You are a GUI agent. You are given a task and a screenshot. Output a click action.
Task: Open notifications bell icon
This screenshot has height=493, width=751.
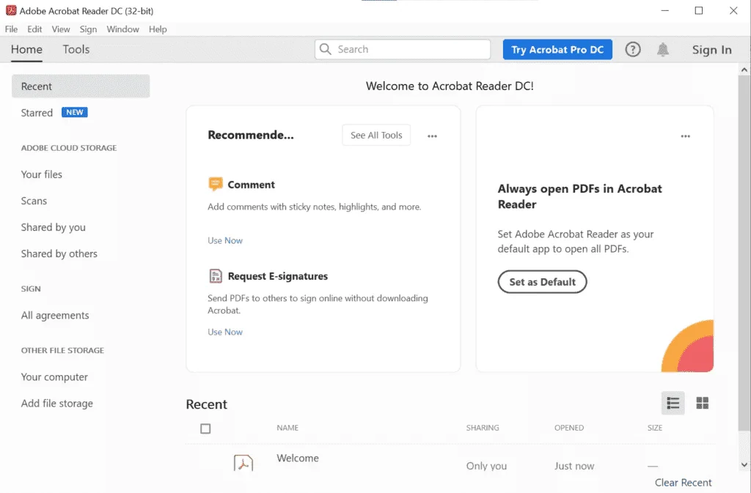point(663,49)
